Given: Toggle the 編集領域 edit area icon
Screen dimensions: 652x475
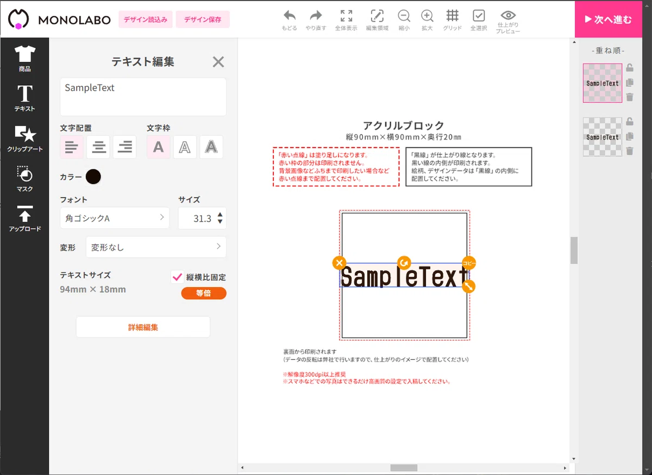Looking at the screenshot, I should [x=377, y=19].
